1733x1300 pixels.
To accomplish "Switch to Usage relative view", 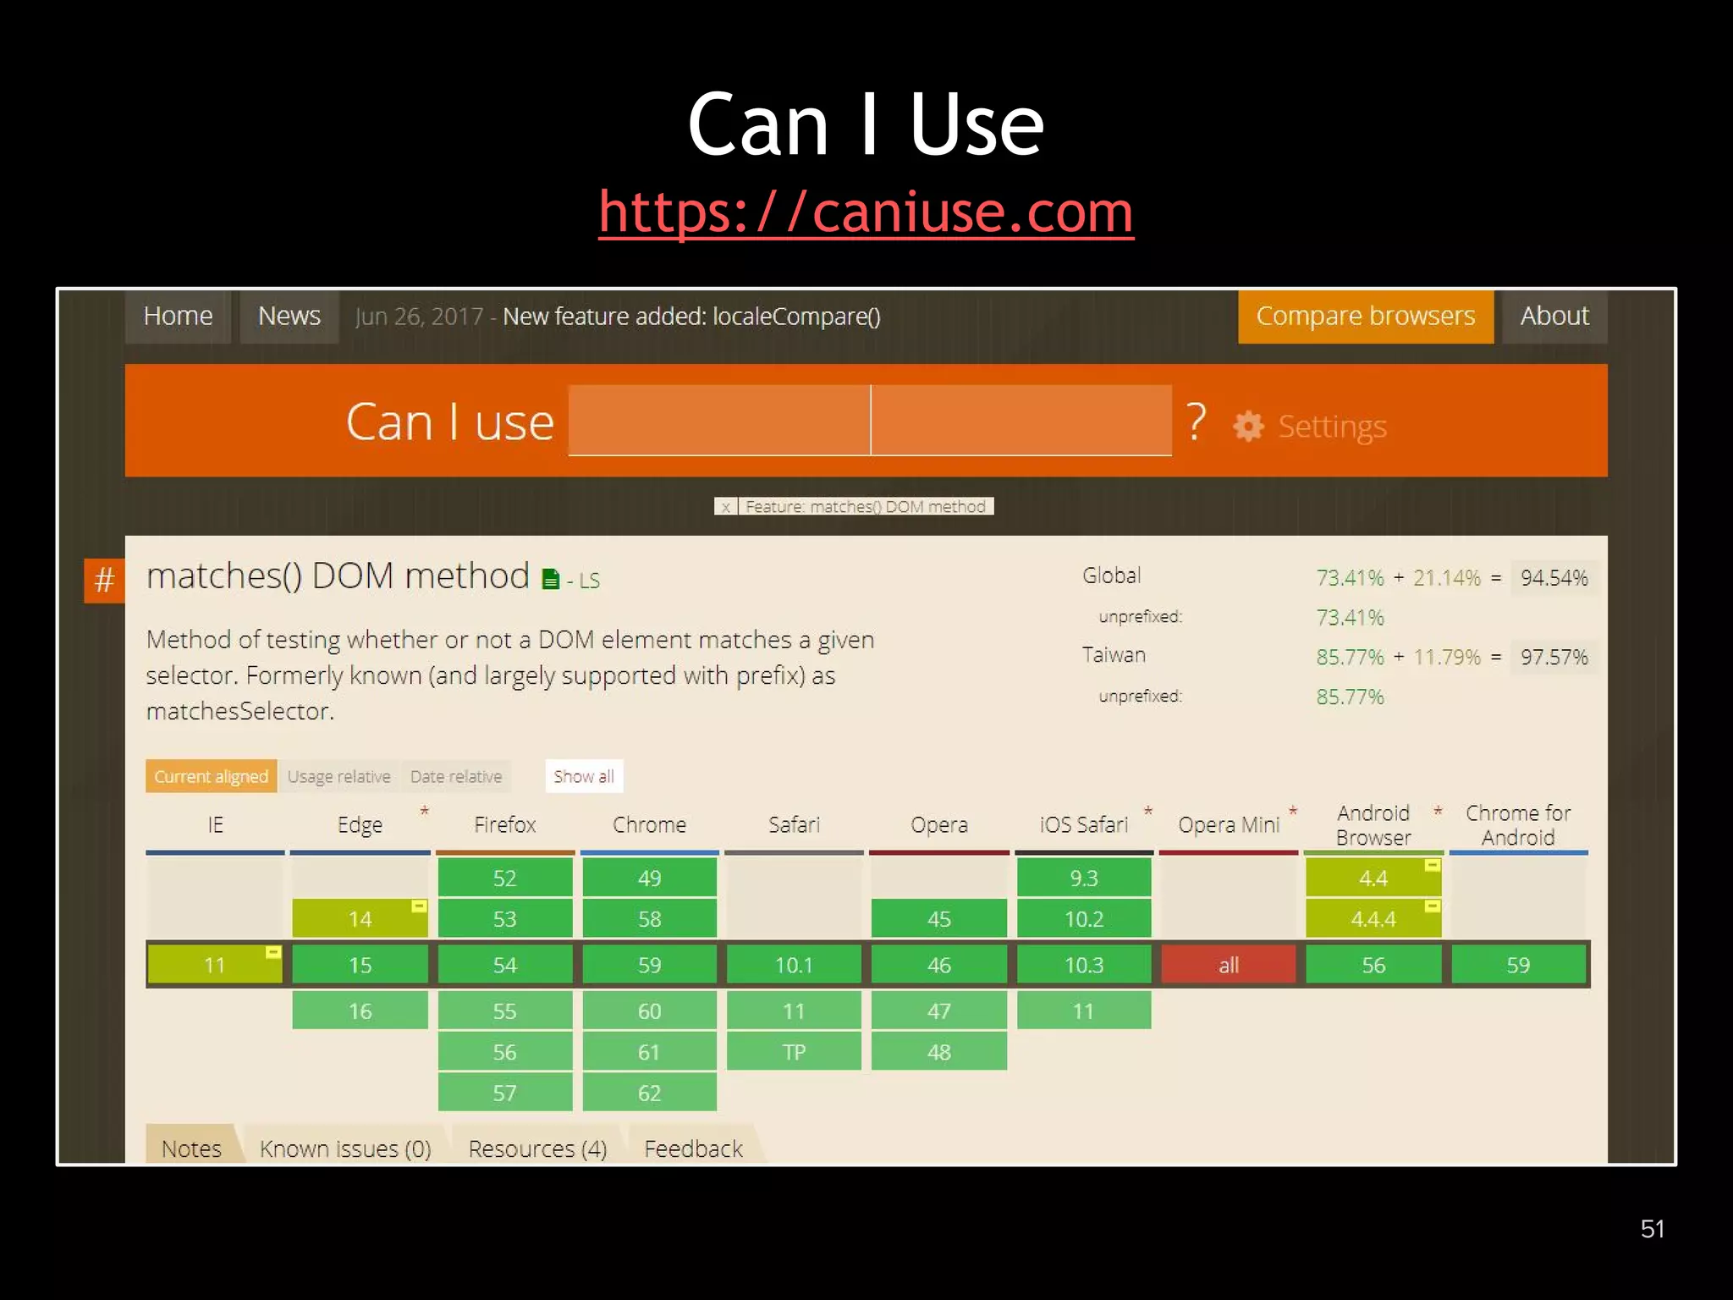I will pos(338,776).
